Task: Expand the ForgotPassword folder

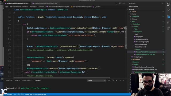Action: (141, 47)
